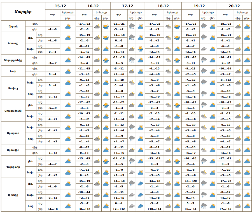This screenshot has height=213, width=252.
Task: Click Արմավիր's 20.12 daytime weather icon
Action: pyautogui.click(x=247, y=150)
